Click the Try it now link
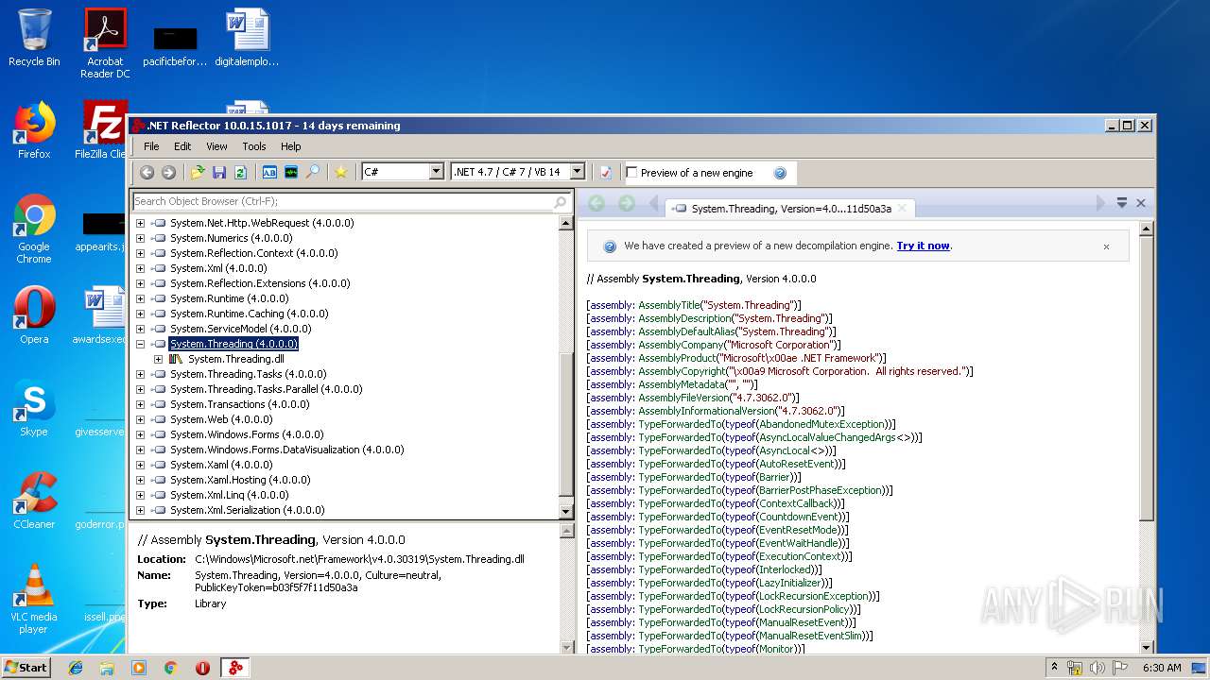1210x680 pixels. 923,246
